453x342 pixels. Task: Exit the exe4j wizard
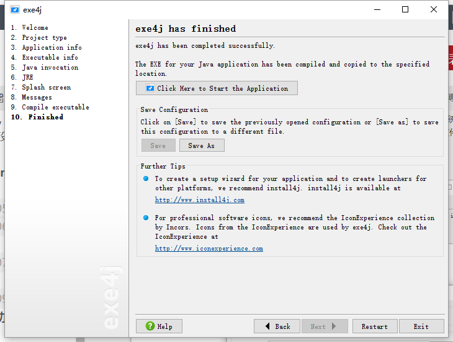(421, 326)
